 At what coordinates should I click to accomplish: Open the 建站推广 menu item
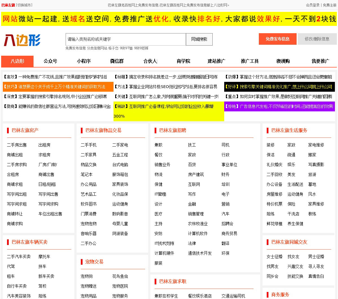tap(216, 61)
